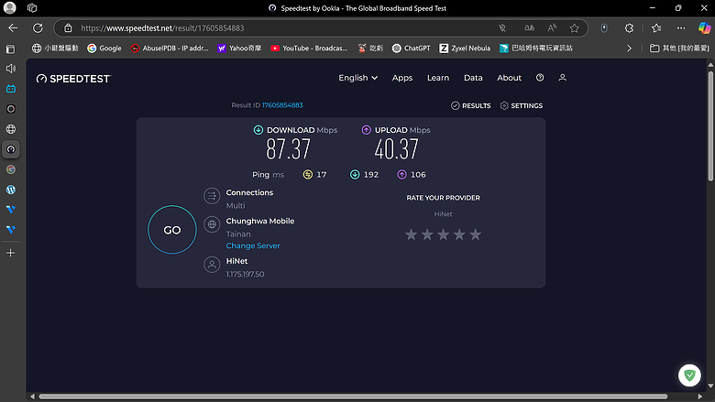Open the read aloud icon in address bar

(x=552, y=28)
